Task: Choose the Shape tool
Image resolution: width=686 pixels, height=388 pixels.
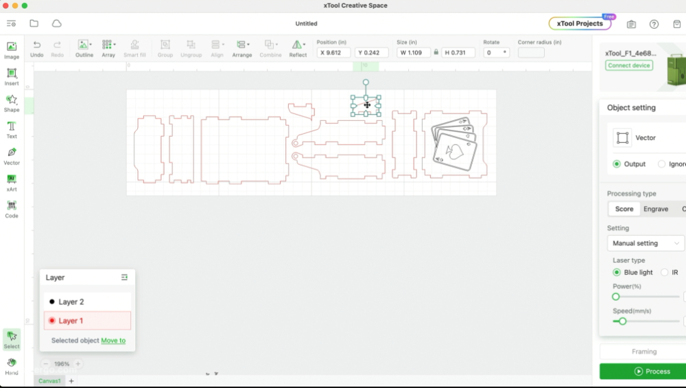Action: (x=12, y=103)
